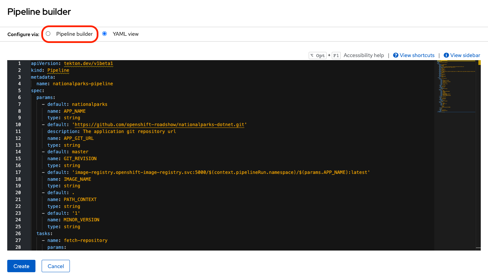Click the Opt key hint
488x277 pixels.
point(317,55)
